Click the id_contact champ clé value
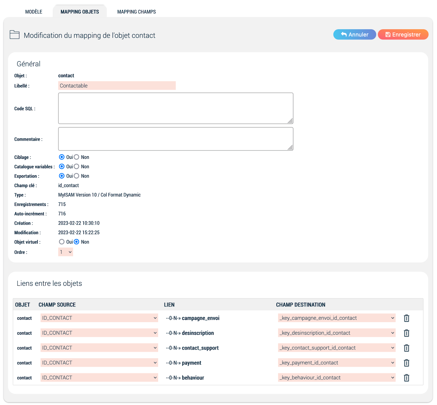 pyautogui.click(x=69, y=185)
